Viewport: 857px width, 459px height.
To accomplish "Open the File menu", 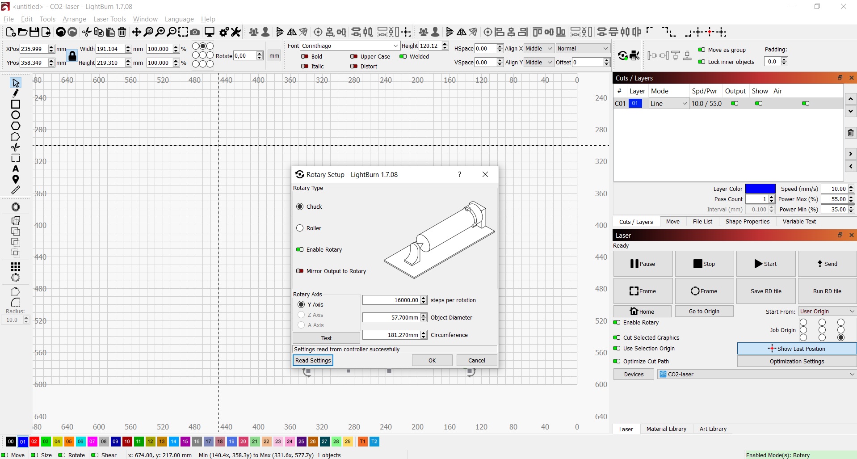I will tap(8, 19).
